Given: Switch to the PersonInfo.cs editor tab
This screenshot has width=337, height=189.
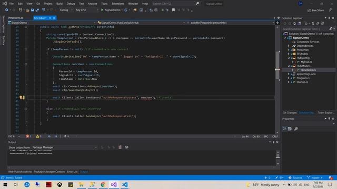Looking at the screenshot, I should click(16, 18).
